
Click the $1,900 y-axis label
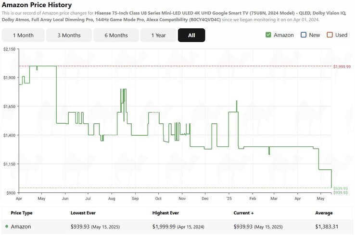tap(10, 78)
